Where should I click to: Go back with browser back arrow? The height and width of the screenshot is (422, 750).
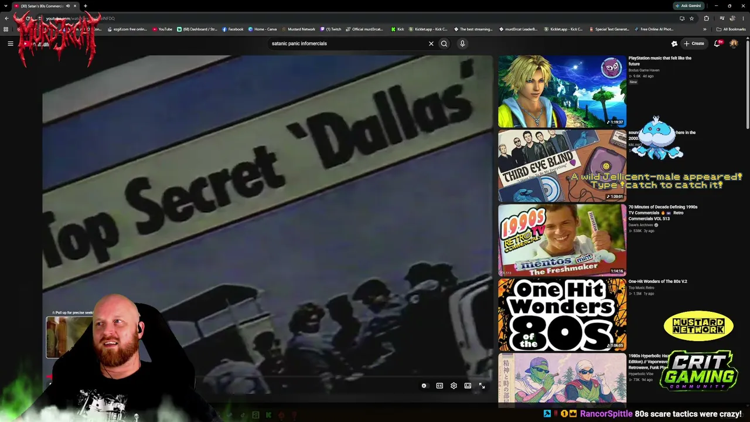6,18
